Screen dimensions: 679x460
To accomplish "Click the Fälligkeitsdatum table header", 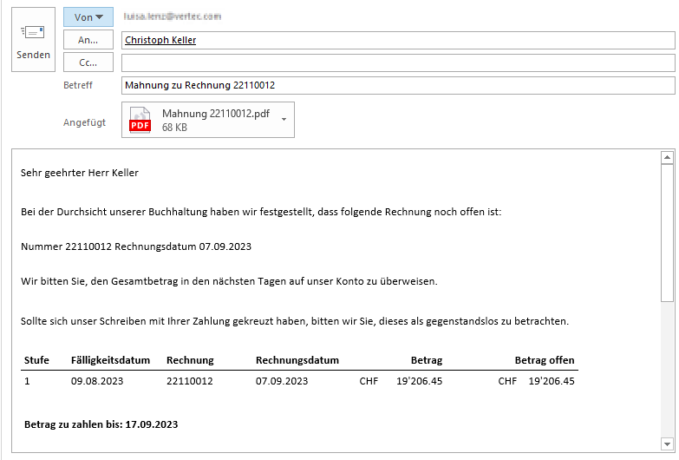I will (110, 360).
